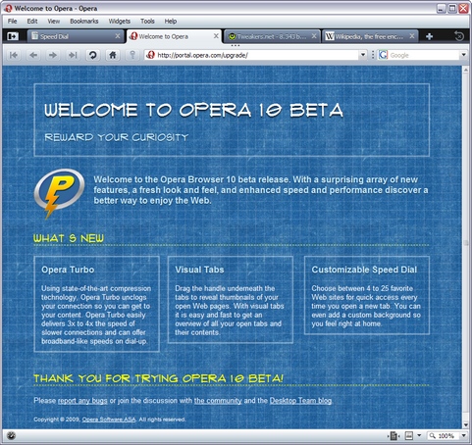Click the Opera Turbo lightning logo

coord(59,193)
